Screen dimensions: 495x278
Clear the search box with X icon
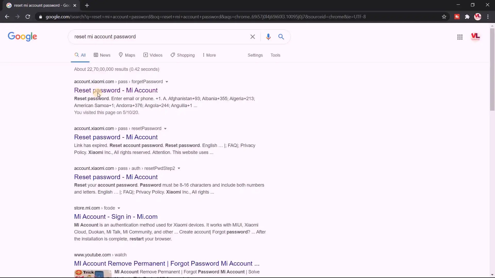point(253,37)
